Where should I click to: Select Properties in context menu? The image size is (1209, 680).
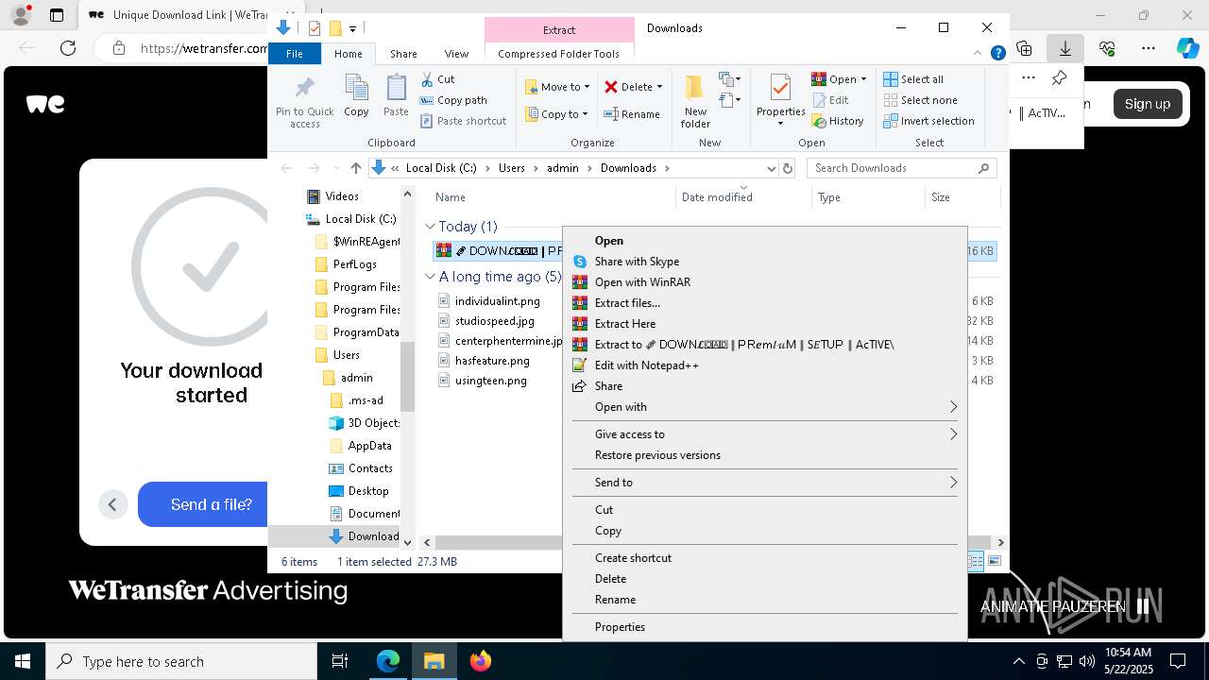point(765,627)
